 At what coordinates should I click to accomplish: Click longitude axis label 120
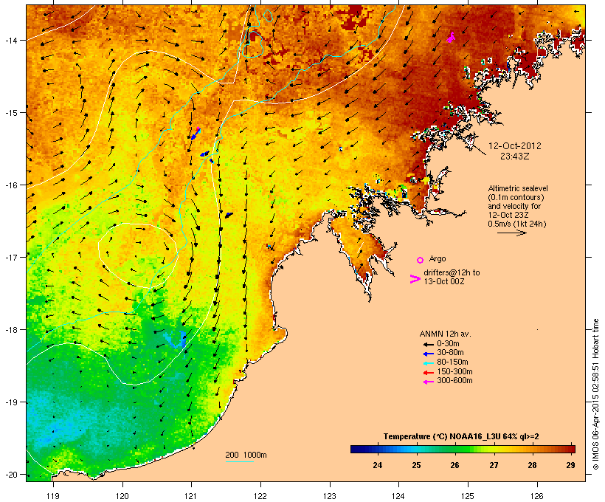pos(122,496)
